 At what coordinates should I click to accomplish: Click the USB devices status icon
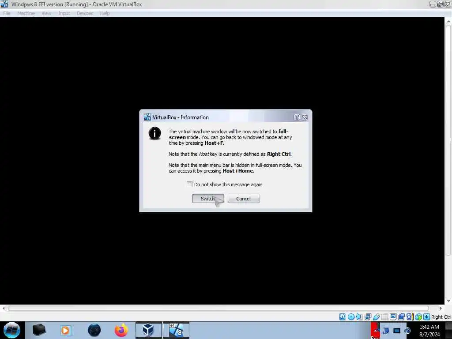pos(376,317)
